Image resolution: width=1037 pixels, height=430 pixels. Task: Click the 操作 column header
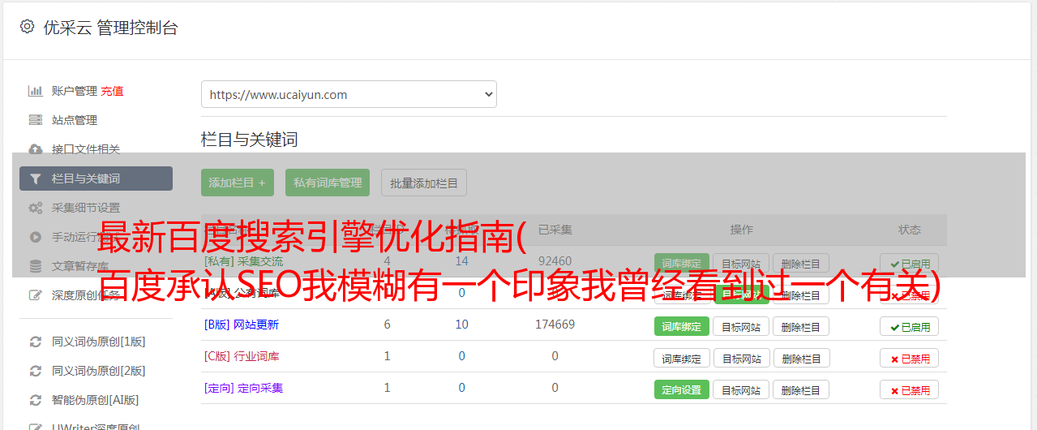coord(742,230)
